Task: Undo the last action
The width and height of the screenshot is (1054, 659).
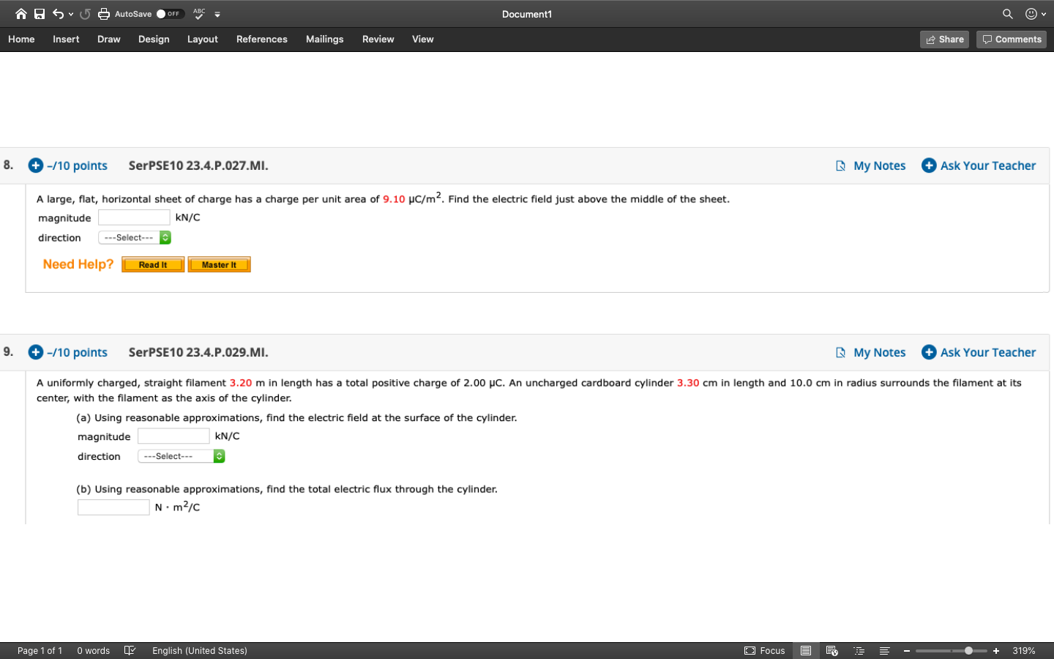Action: click(x=59, y=14)
